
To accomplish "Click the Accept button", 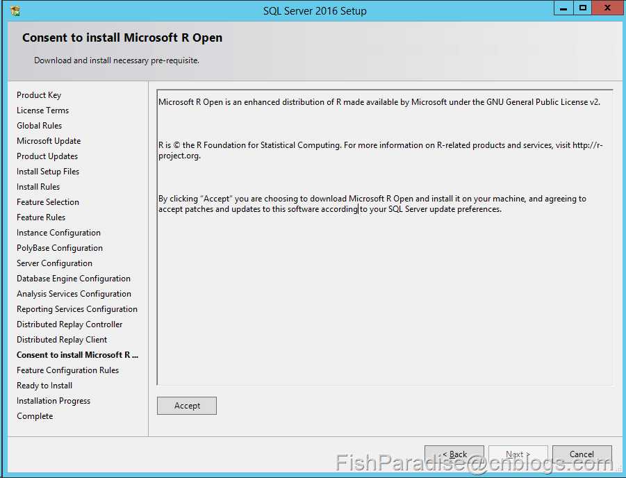I will point(187,406).
